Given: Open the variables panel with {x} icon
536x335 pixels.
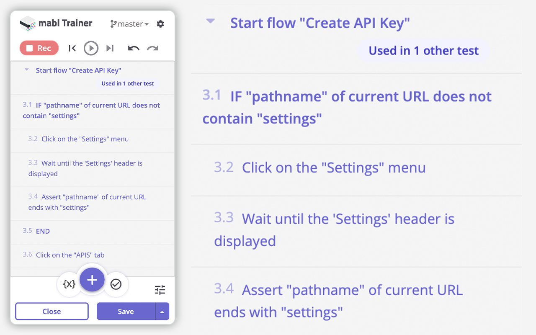Looking at the screenshot, I should point(70,284).
